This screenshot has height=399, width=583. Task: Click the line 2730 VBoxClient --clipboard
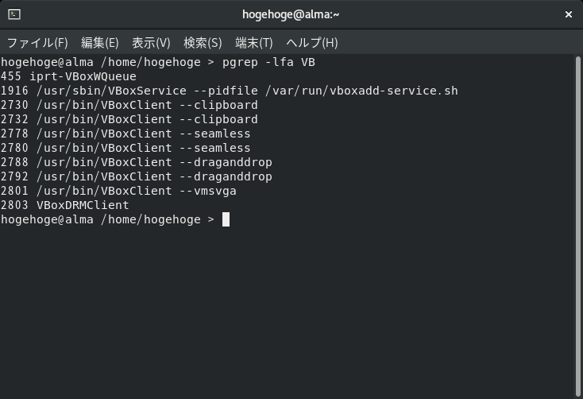coord(129,105)
